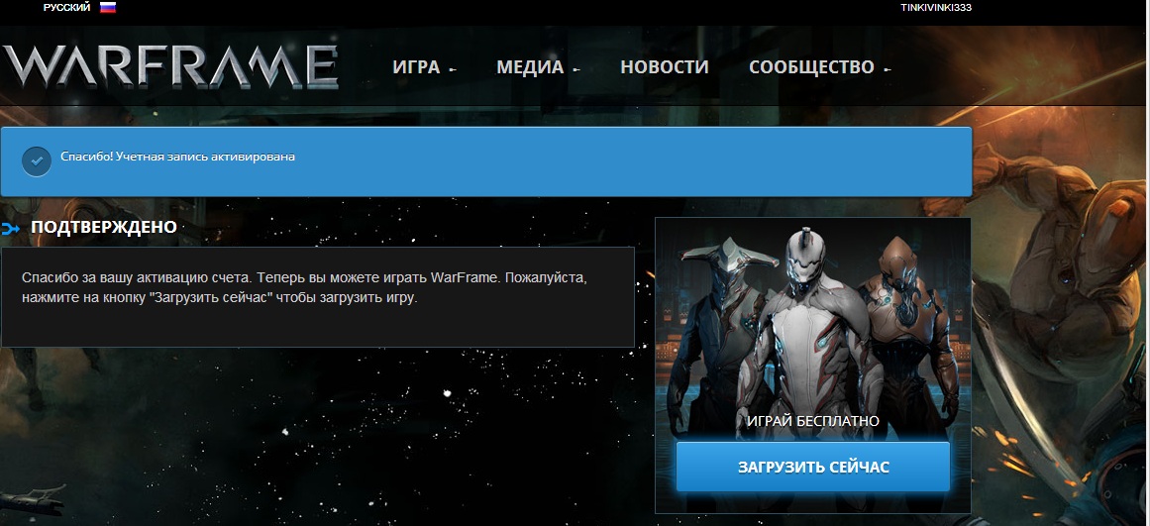This screenshot has height=526, width=1150.
Task: Click the ИГРА dropdown arrow
Action: [452, 69]
